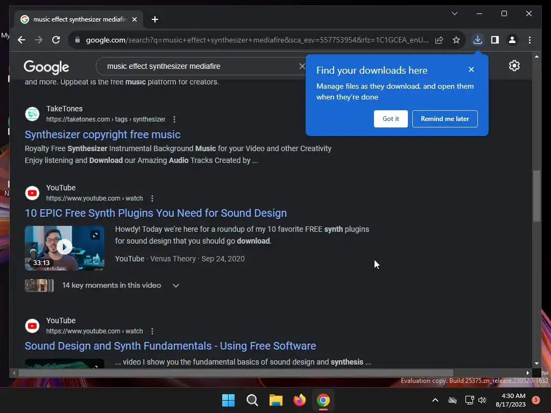Screen dimensions: 551x413
Task: Open options for first YouTube result
Action: point(152,198)
